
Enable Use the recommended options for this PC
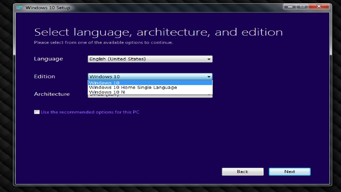37,112
